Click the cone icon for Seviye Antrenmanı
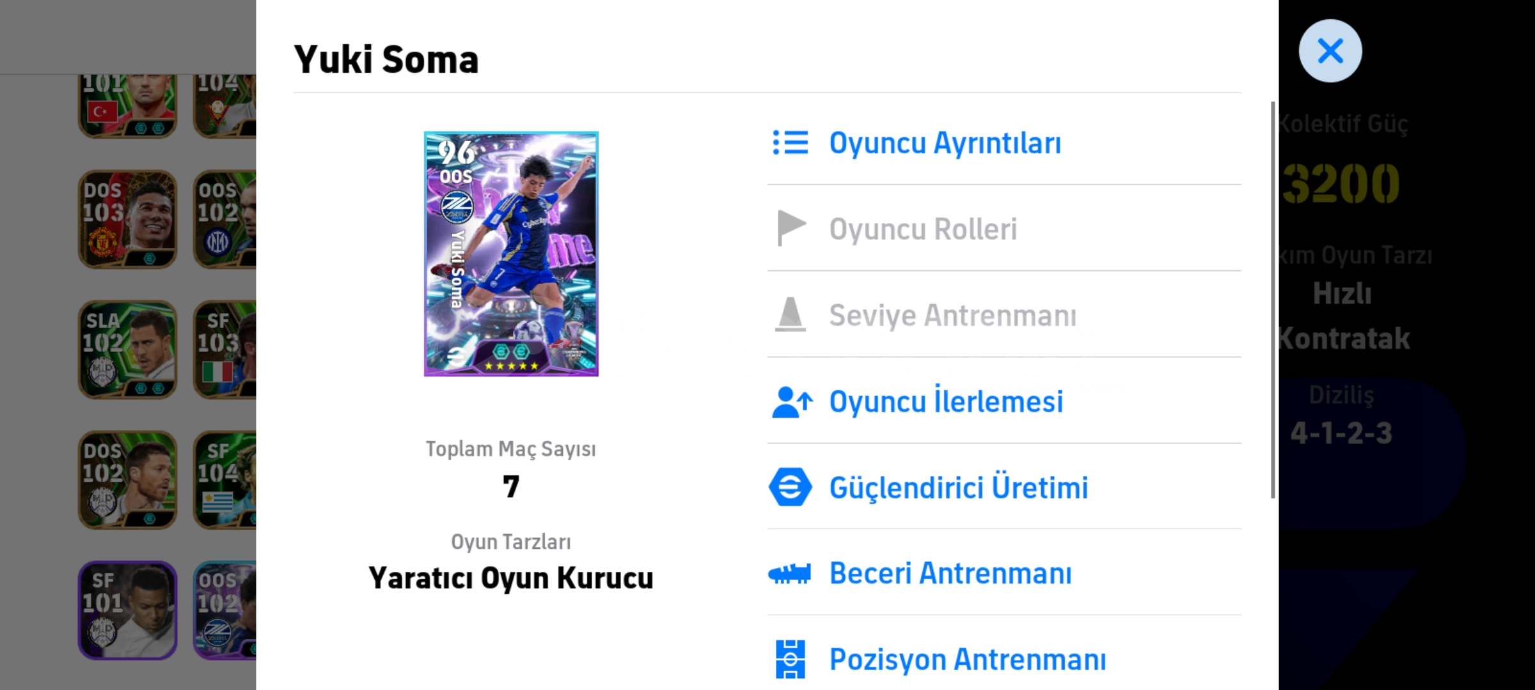Screen dimensions: 1535x690 791,314
